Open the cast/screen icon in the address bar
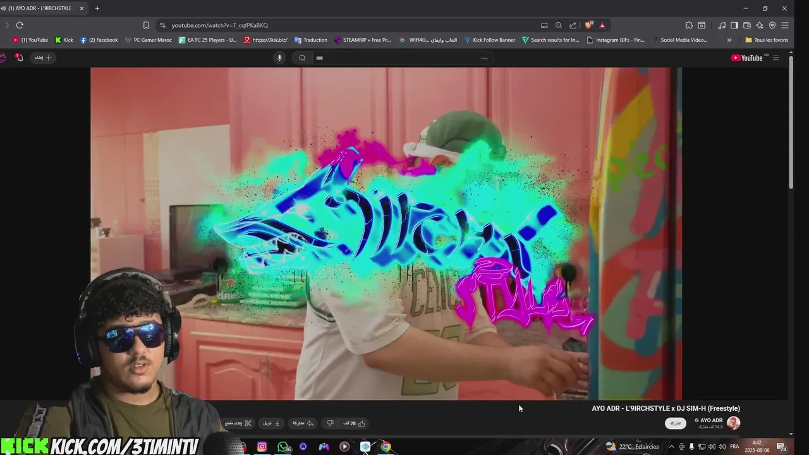809x455 pixels. 544,25
